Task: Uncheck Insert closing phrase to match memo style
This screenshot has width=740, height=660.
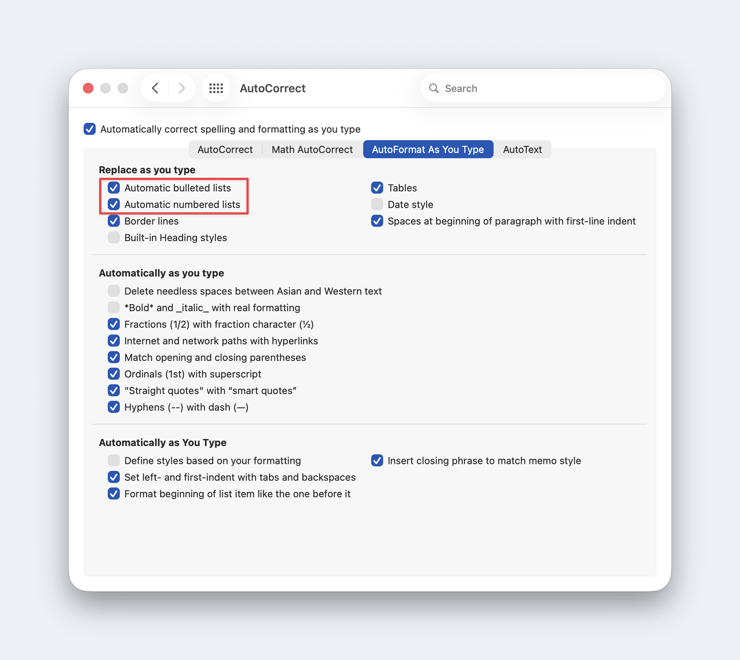Action: tap(377, 460)
